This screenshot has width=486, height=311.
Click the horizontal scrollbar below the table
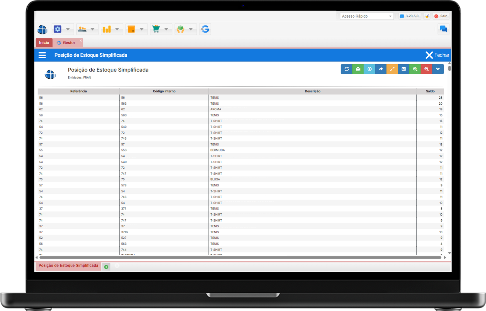click(x=240, y=257)
